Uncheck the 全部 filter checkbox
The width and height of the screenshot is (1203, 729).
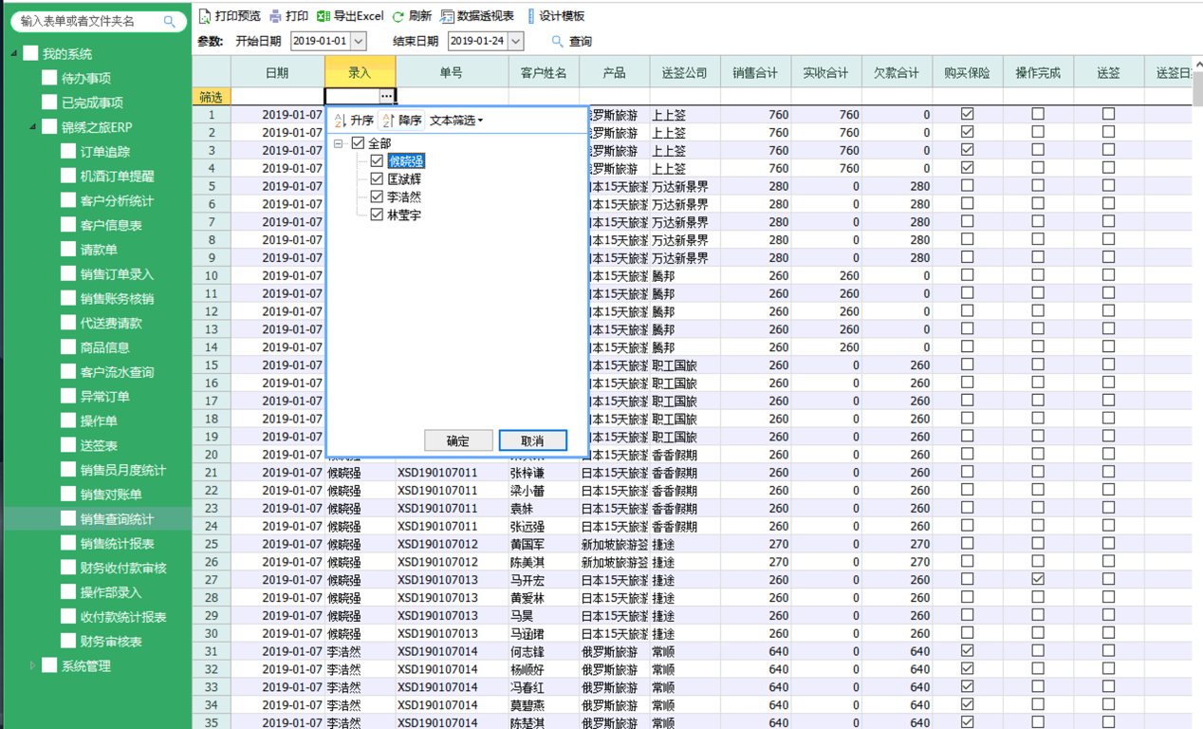358,143
